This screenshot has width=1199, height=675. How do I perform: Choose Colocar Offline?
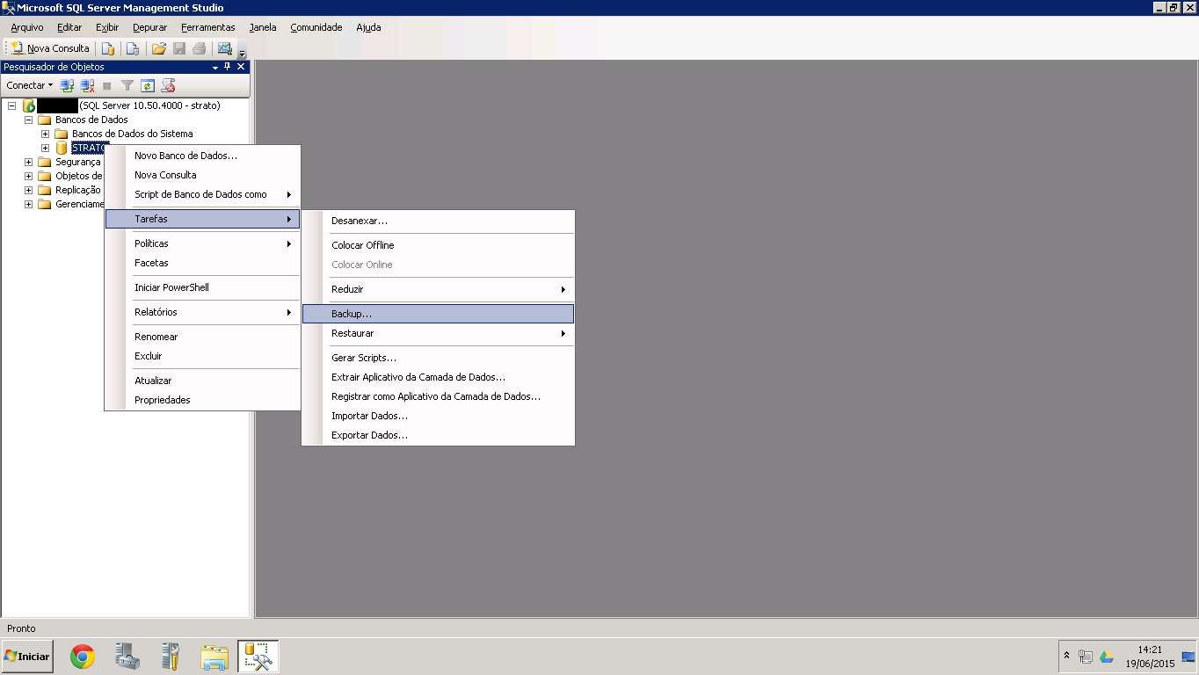(x=438, y=245)
